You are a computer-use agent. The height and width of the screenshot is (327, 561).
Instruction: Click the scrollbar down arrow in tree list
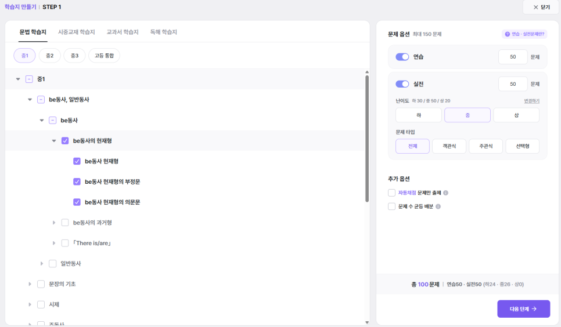[x=366, y=322]
